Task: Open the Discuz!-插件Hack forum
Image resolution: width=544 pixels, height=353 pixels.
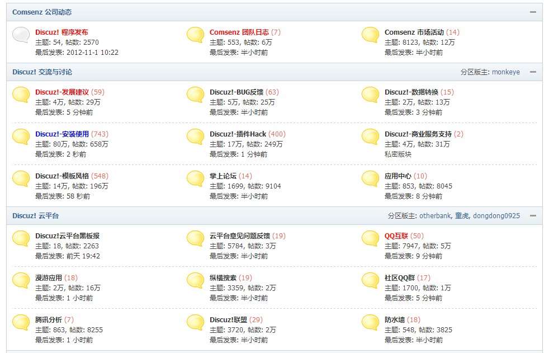Action: (x=238, y=134)
